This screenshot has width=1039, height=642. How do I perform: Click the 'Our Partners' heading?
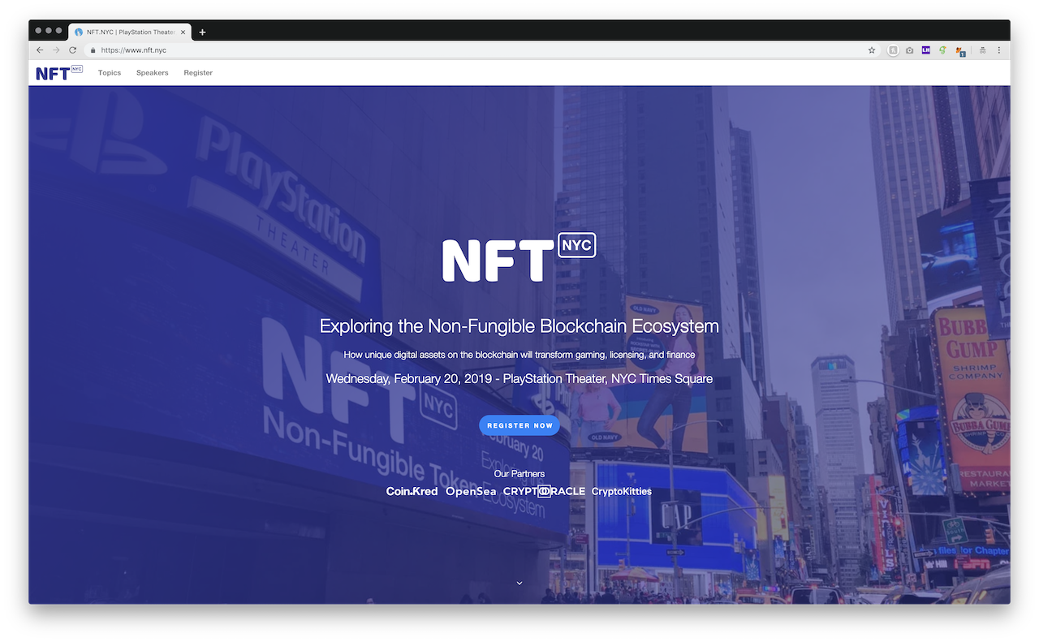pyautogui.click(x=519, y=474)
